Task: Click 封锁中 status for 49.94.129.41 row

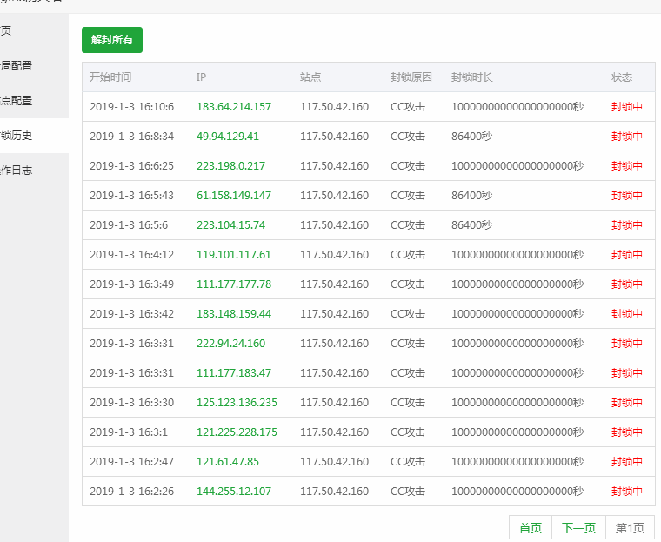Action: click(627, 137)
